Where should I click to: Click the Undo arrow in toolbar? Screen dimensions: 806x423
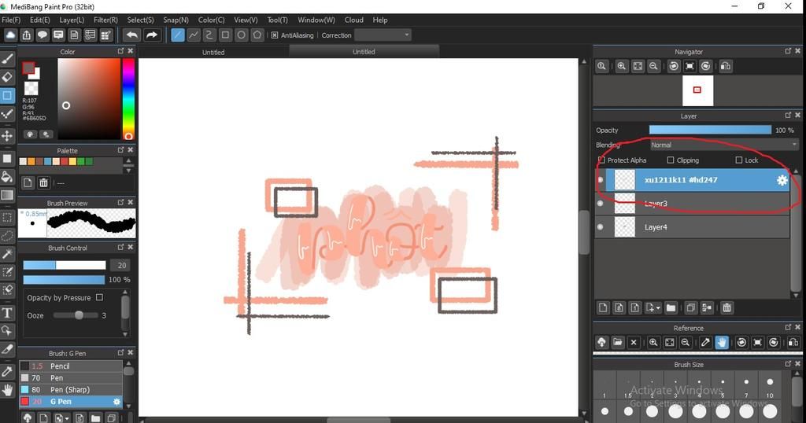pyautogui.click(x=131, y=35)
